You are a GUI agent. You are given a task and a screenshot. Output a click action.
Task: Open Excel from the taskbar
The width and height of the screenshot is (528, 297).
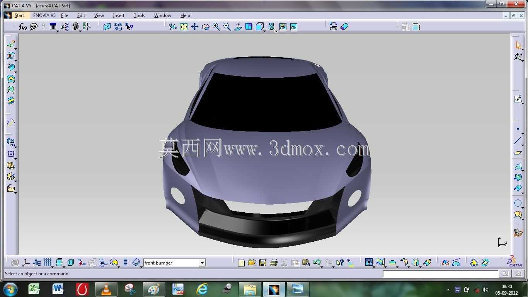[34, 289]
